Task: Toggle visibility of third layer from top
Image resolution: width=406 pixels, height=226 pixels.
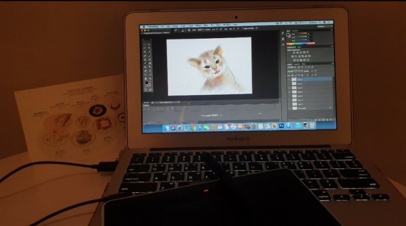Action: point(289,88)
